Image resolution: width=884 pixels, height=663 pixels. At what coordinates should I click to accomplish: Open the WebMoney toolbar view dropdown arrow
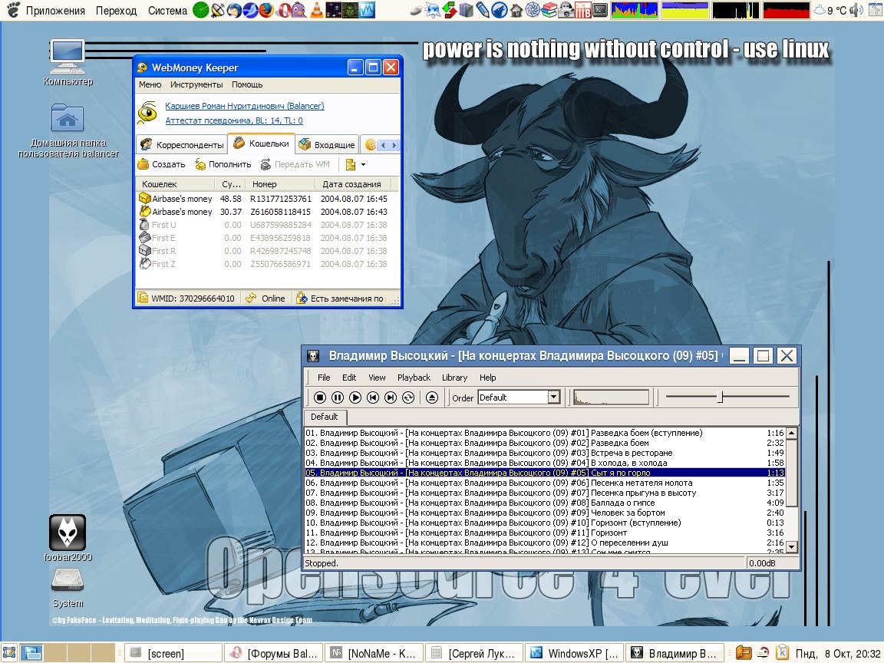(x=363, y=165)
